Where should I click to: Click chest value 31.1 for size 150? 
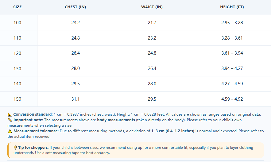pos(75,99)
